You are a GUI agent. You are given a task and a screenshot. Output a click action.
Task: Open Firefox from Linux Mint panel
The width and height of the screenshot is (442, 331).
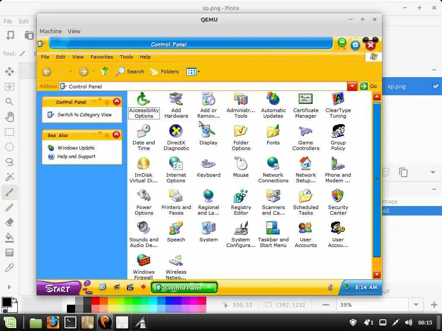tap(53, 322)
